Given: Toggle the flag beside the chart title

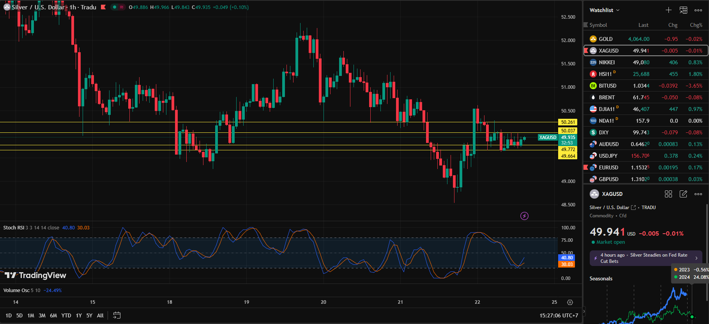Looking at the screenshot, I should [103, 7].
